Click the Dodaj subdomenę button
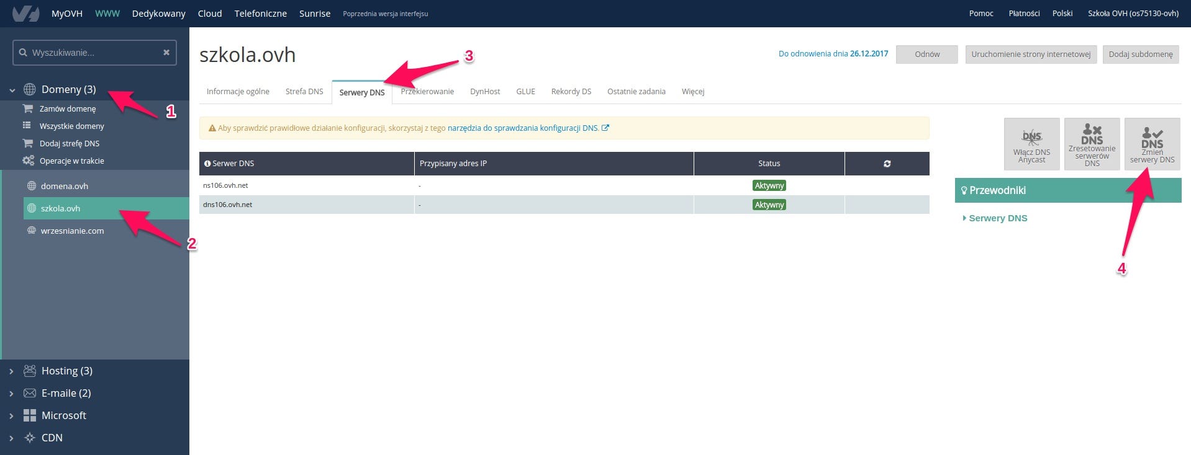This screenshot has height=455, width=1191. tap(1141, 54)
